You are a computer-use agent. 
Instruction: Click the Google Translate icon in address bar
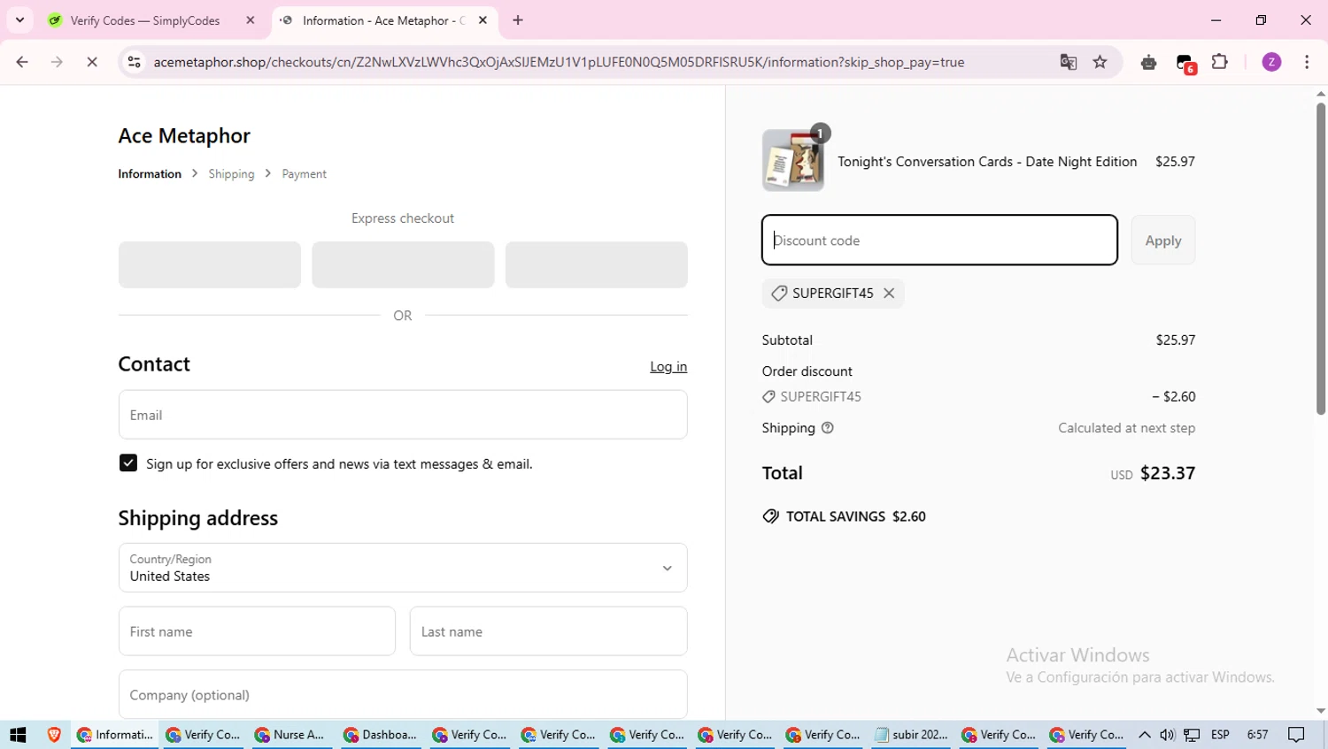click(1069, 62)
